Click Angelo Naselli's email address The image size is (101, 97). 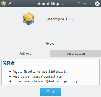click(53, 72)
